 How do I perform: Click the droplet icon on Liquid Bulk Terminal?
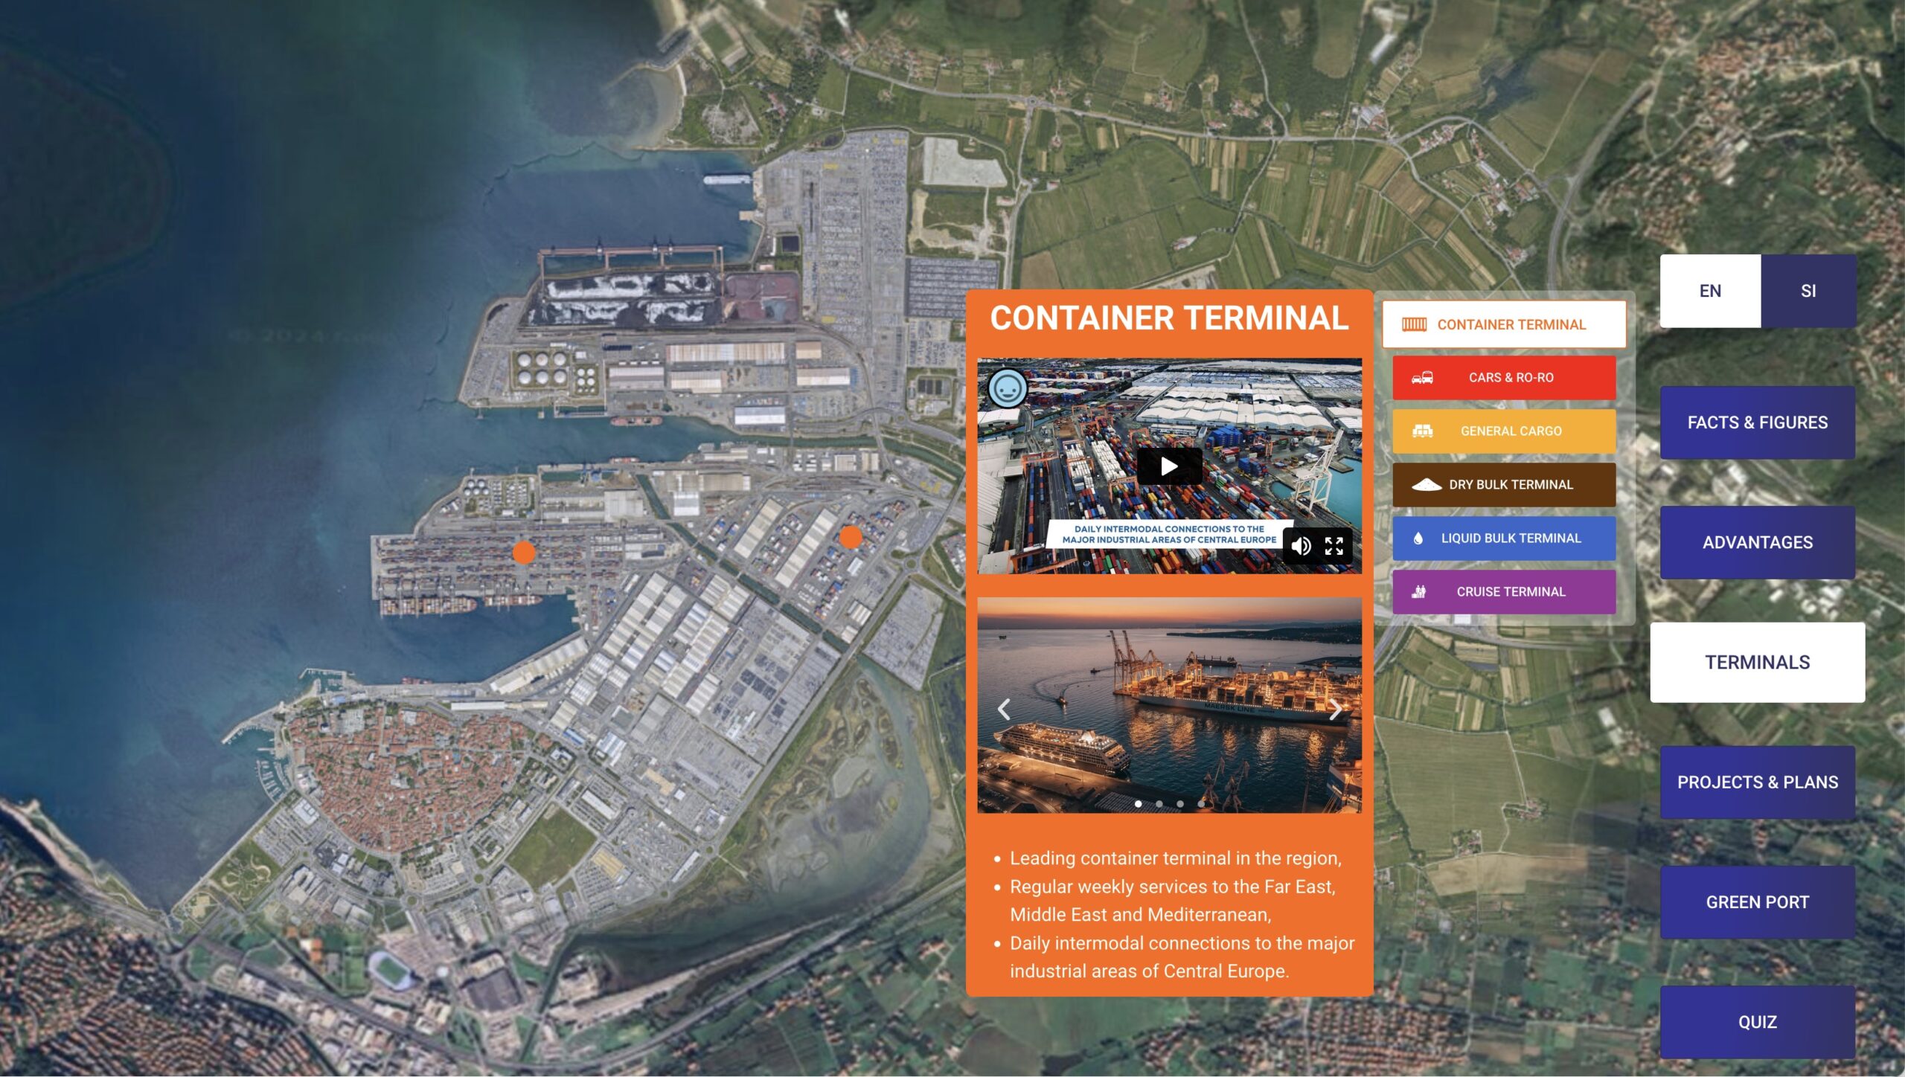[x=1418, y=538]
